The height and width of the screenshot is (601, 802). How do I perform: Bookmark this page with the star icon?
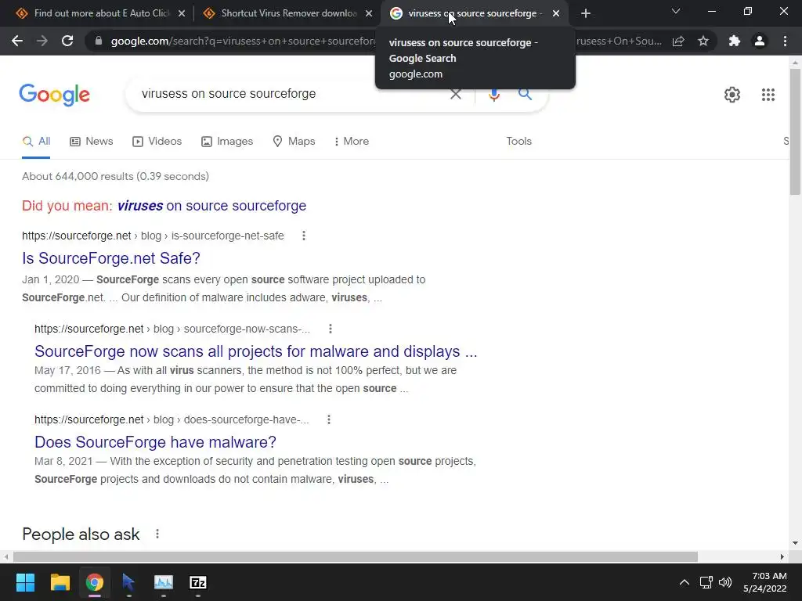click(703, 41)
